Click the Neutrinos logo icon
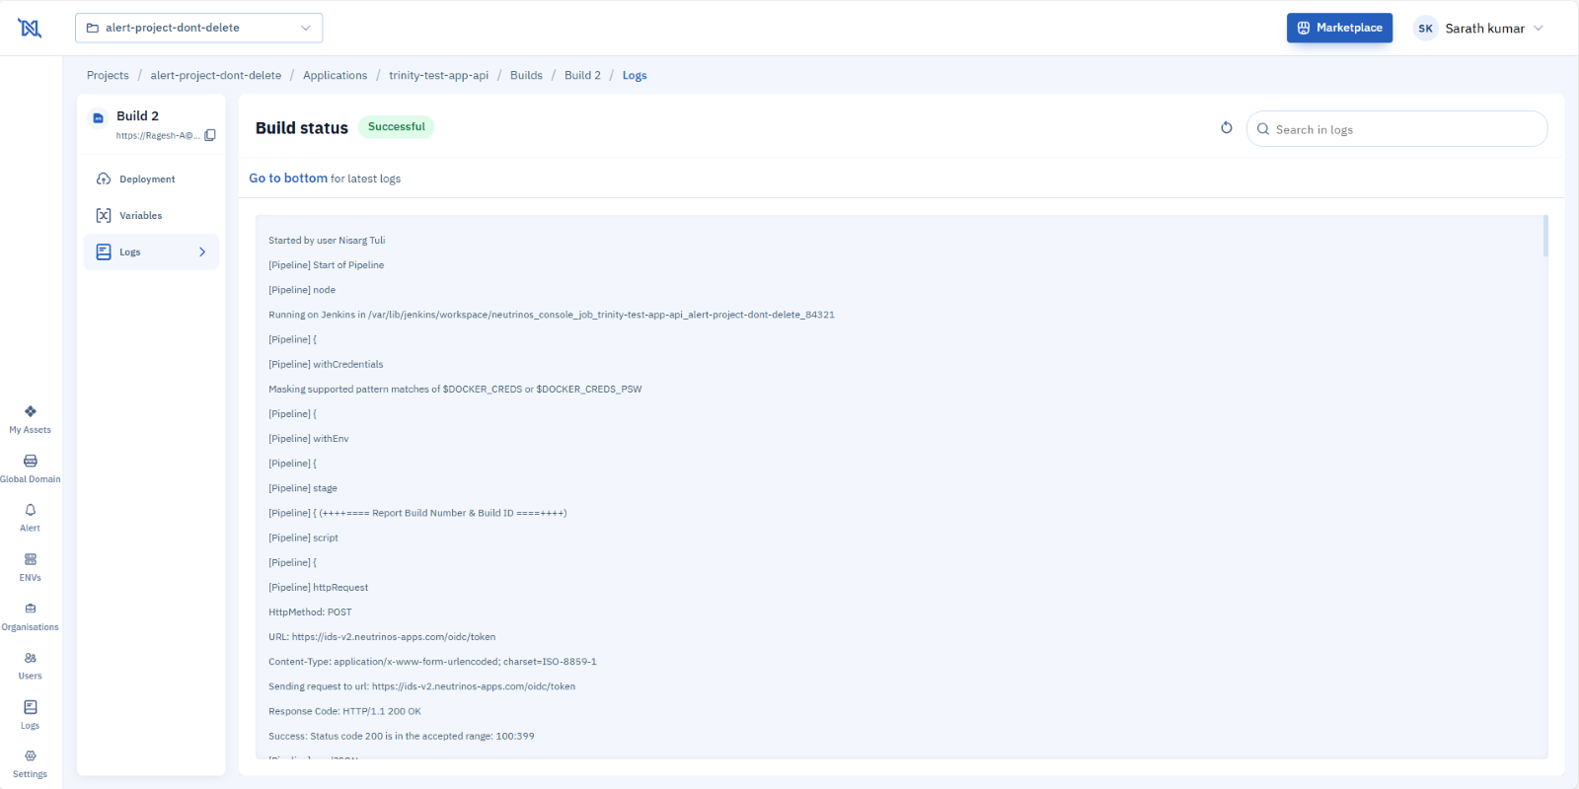Screen dimensions: 1579x789 (30, 28)
